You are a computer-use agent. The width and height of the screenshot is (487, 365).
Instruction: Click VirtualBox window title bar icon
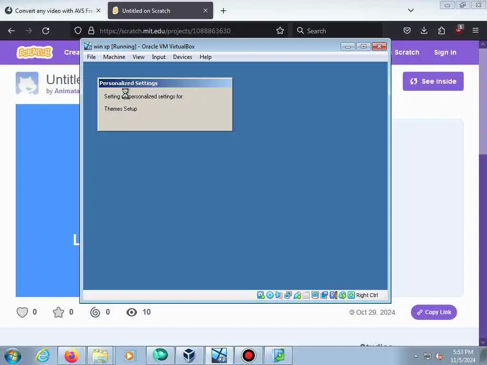pos(88,46)
